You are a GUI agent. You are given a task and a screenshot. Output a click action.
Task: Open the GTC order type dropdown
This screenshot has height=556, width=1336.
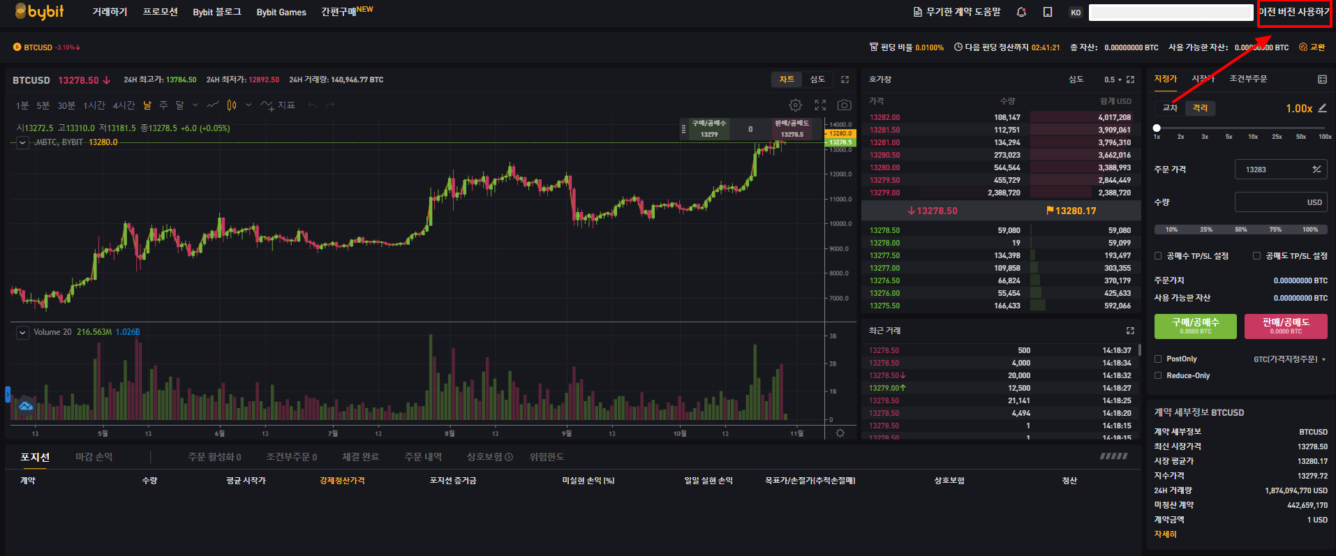1289,359
